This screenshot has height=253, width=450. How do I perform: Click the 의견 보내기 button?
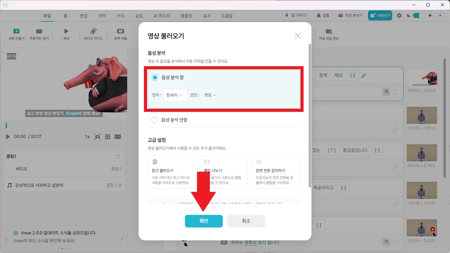350,15
